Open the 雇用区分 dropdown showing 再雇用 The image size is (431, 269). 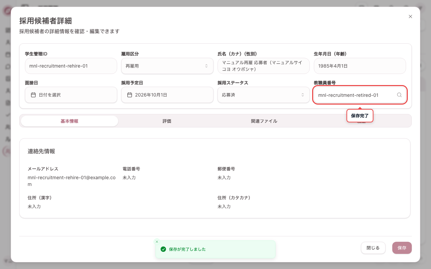[x=167, y=66]
